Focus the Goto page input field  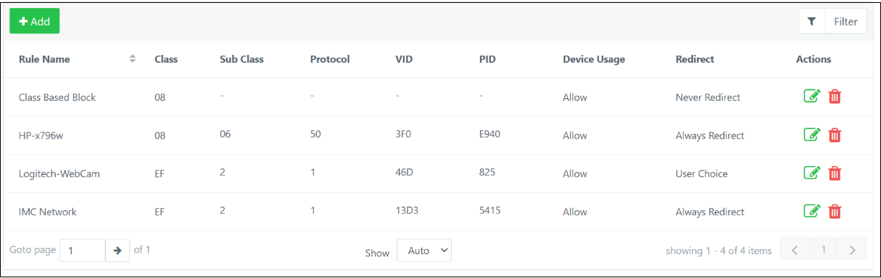(82, 251)
